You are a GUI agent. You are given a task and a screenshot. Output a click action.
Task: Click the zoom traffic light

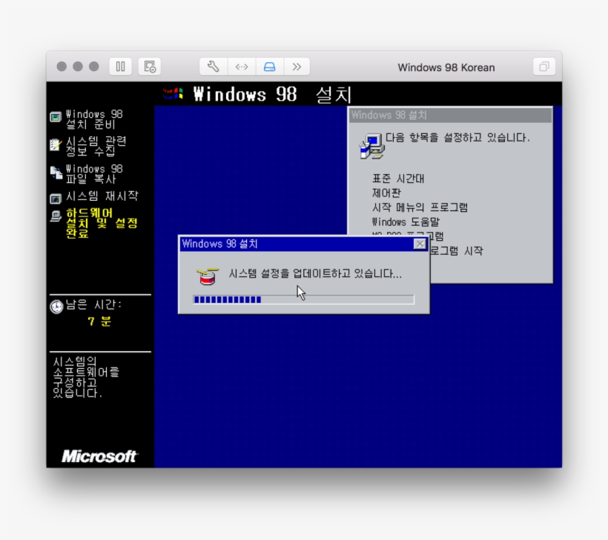tap(94, 67)
